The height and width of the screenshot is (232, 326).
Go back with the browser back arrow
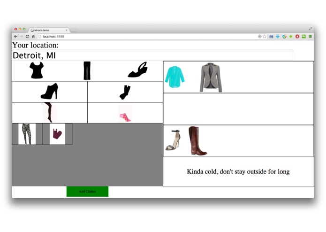(x=15, y=37)
